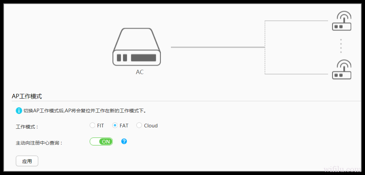
Task: Click the notice text about switching AP mode
Action: pyautogui.click(x=85, y=111)
